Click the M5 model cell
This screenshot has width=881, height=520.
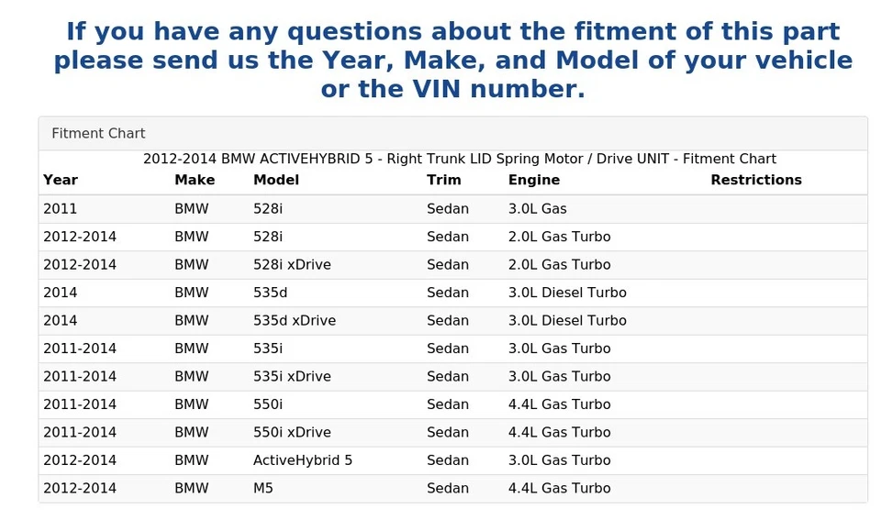tap(263, 489)
